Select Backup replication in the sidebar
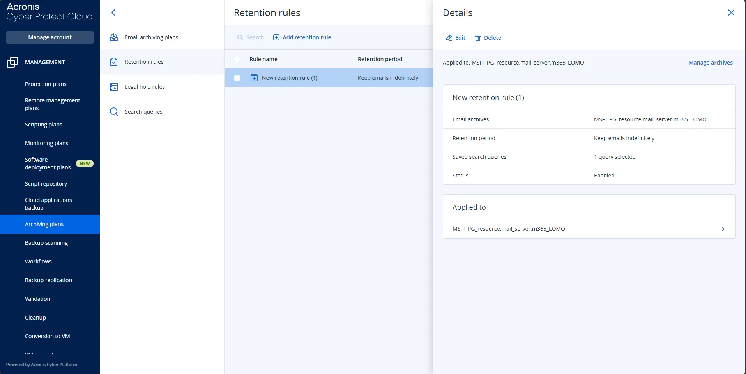Viewport: 746px width, 374px height. pyautogui.click(x=48, y=280)
